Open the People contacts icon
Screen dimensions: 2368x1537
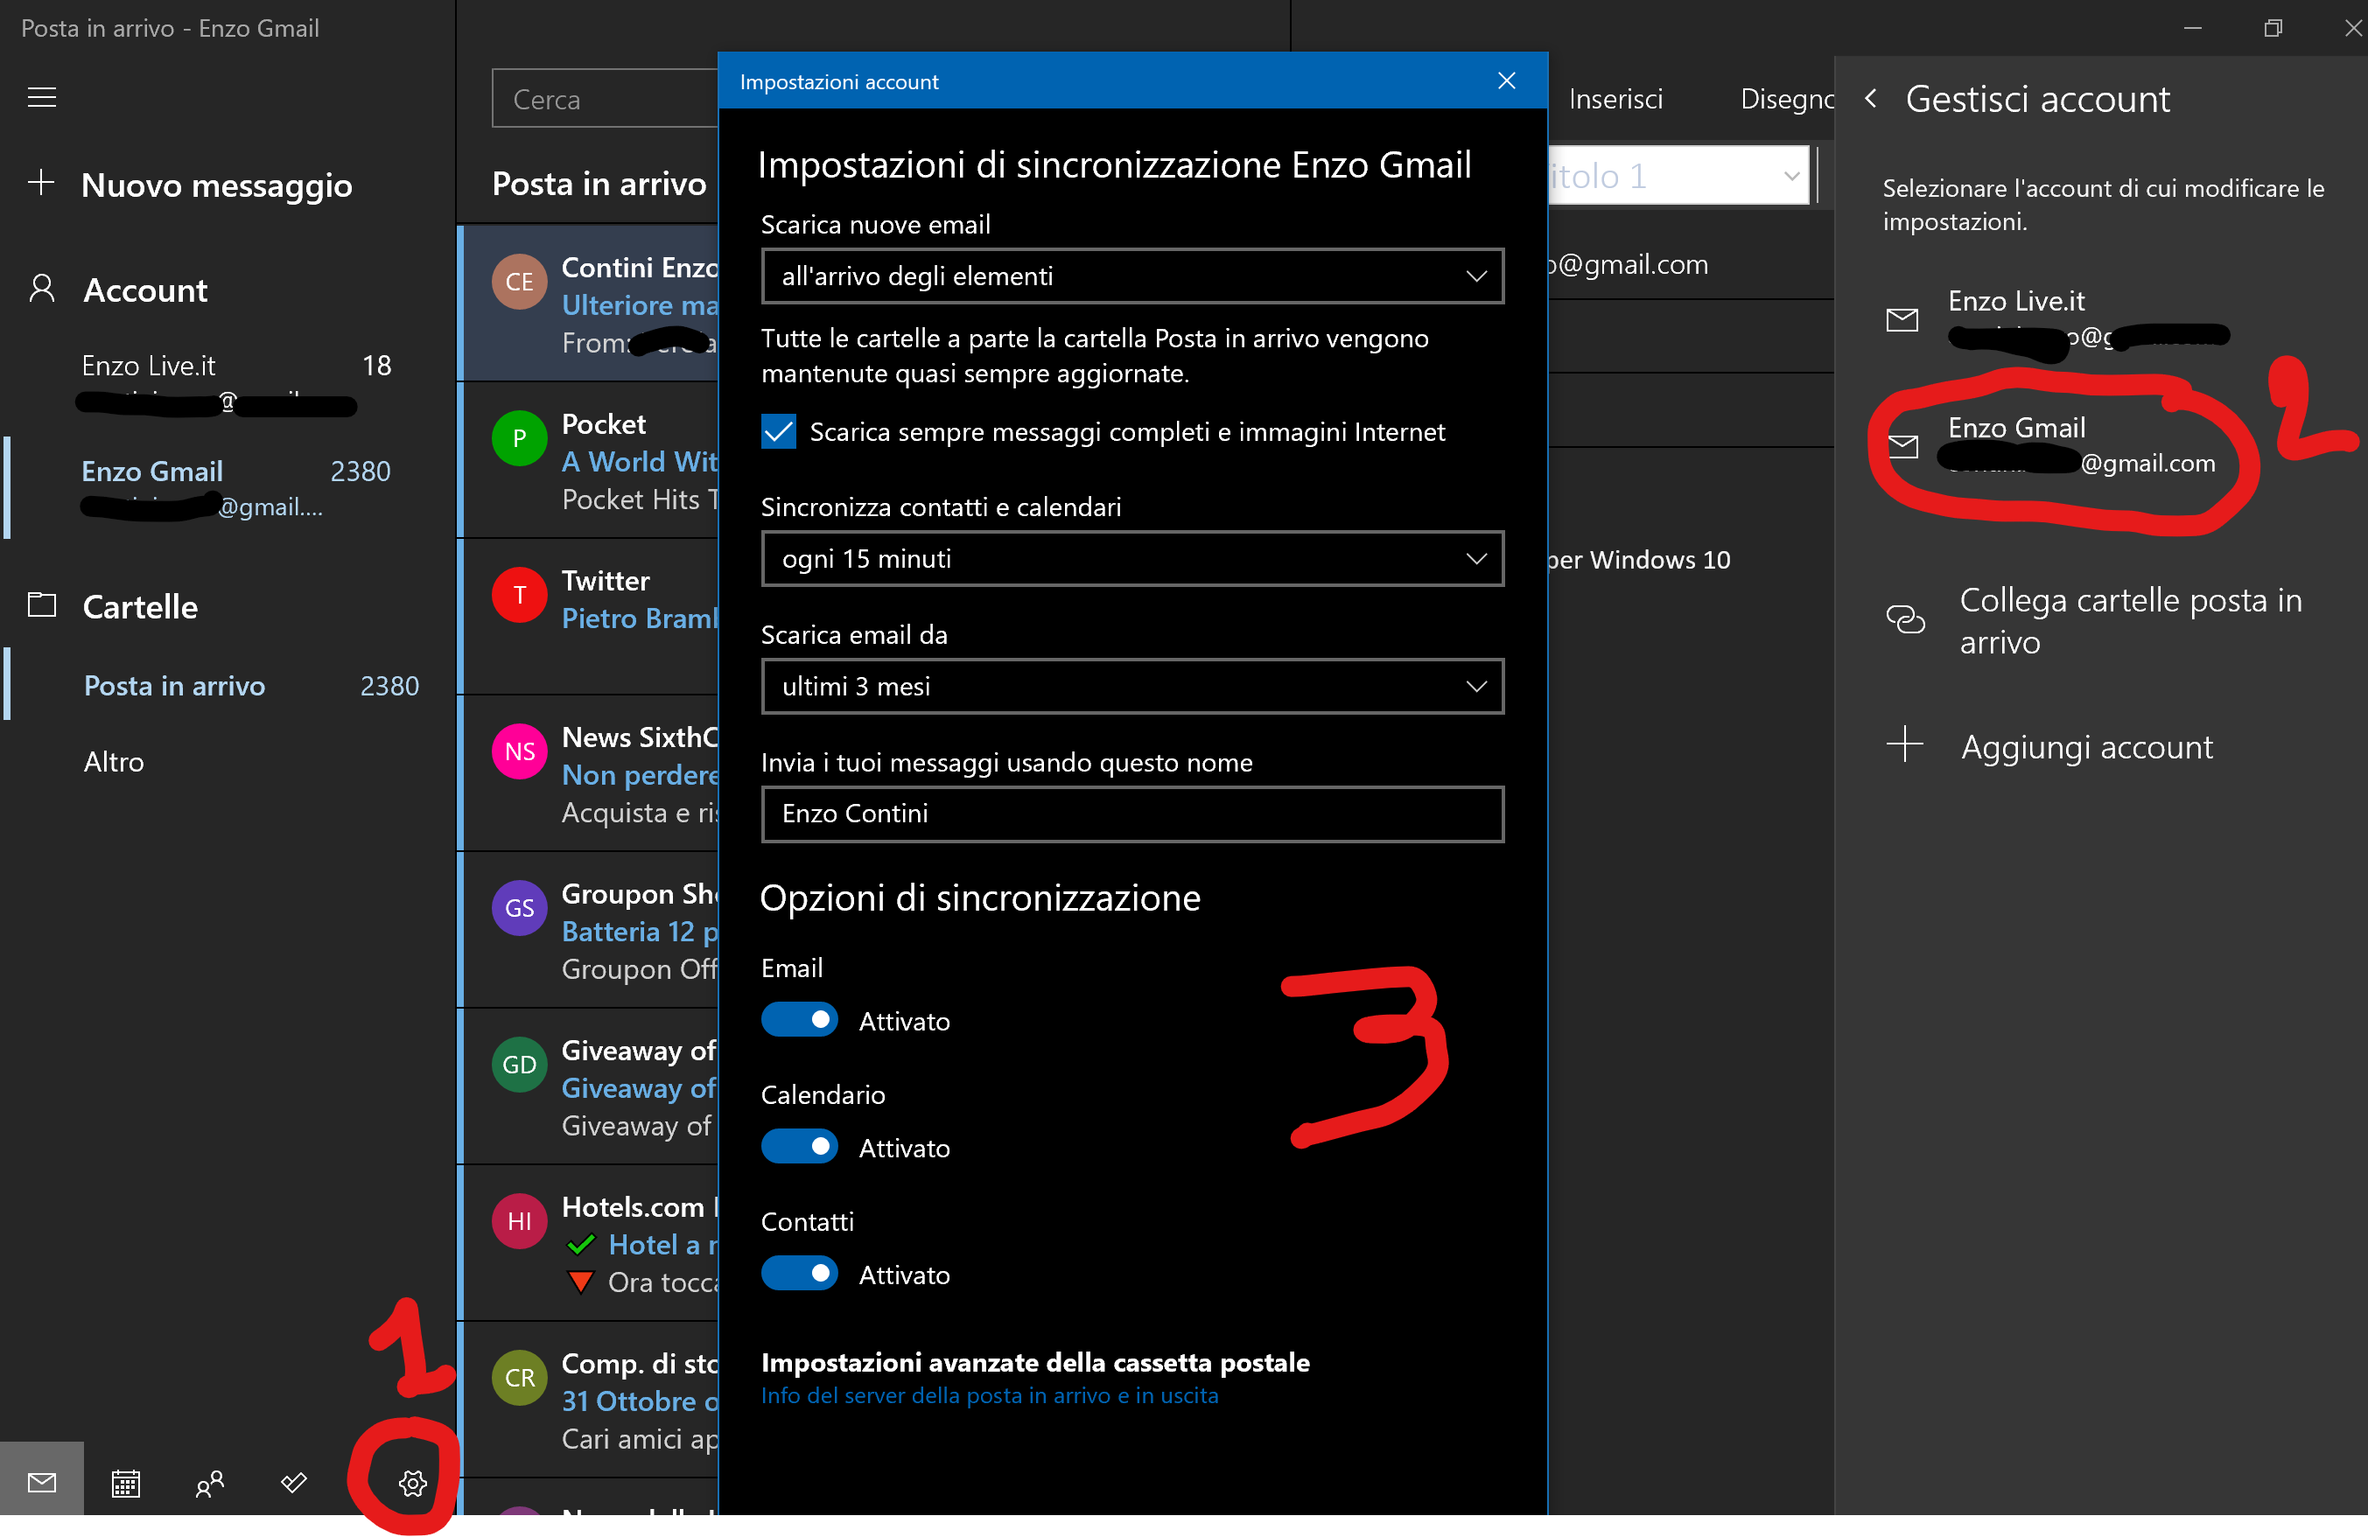point(210,1484)
